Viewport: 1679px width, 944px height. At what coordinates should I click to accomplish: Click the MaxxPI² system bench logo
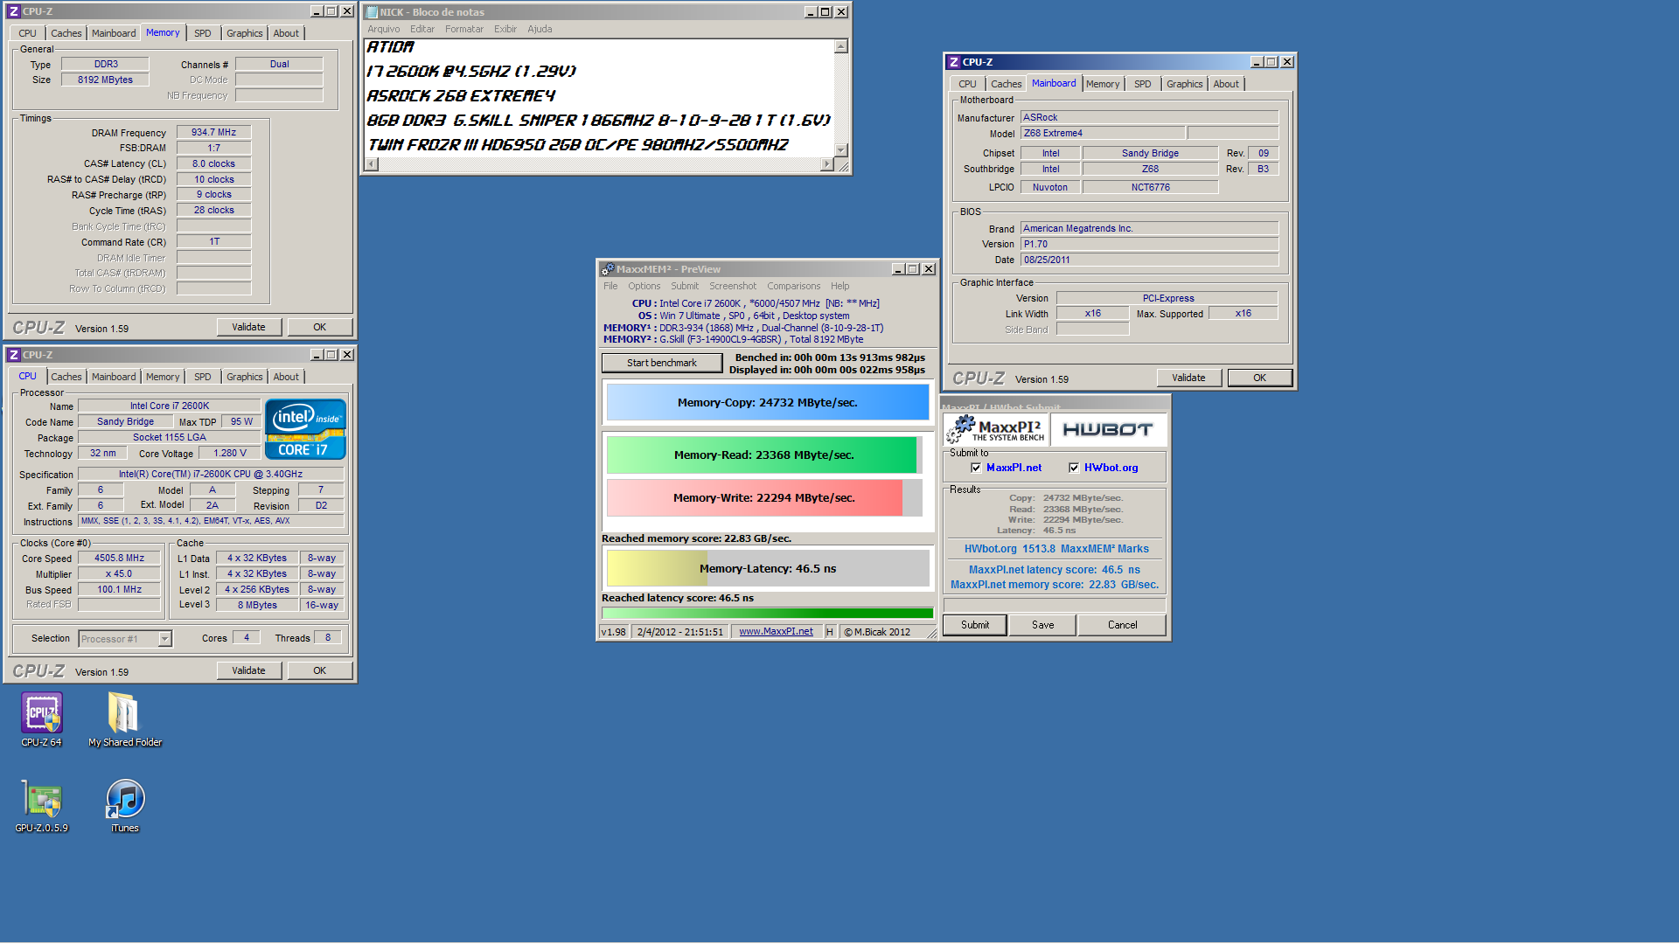click(x=996, y=428)
